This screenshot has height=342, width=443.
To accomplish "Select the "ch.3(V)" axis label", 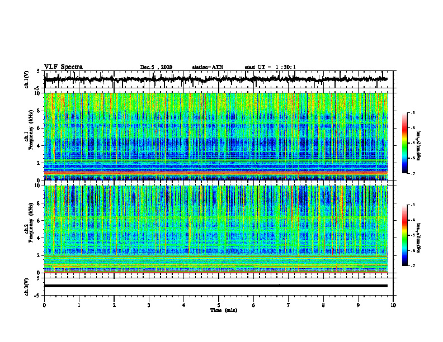I will tap(27, 287).
